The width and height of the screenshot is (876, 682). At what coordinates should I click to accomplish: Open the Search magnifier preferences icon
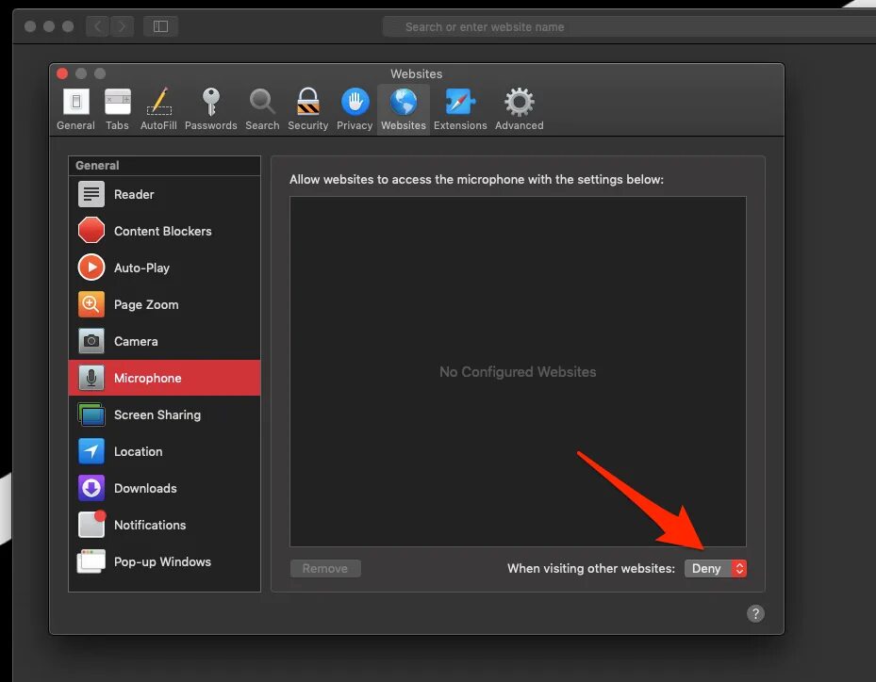pyautogui.click(x=262, y=102)
